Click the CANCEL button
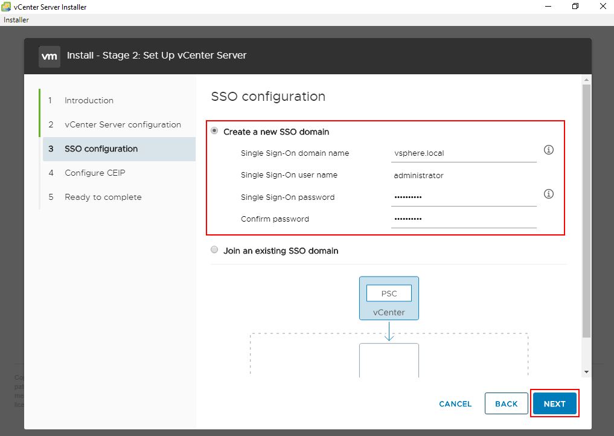This screenshot has height=436, width=614. pyautogui.click(x=455, y=404)
